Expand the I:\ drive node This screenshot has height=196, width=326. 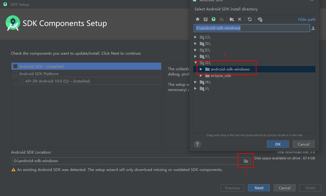[195, 89]
